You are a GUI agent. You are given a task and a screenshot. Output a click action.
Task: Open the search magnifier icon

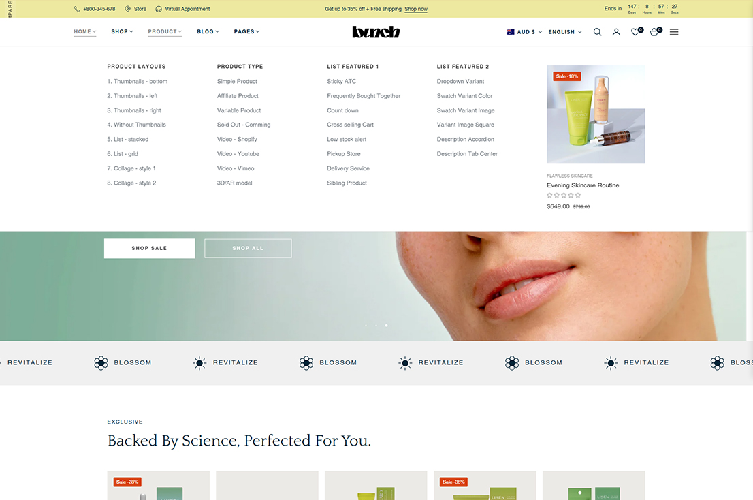(x=597, y=32)
